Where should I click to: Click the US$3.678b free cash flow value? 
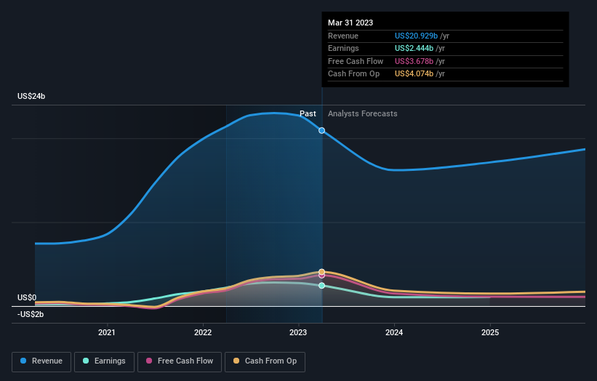(x=414, y=61)
